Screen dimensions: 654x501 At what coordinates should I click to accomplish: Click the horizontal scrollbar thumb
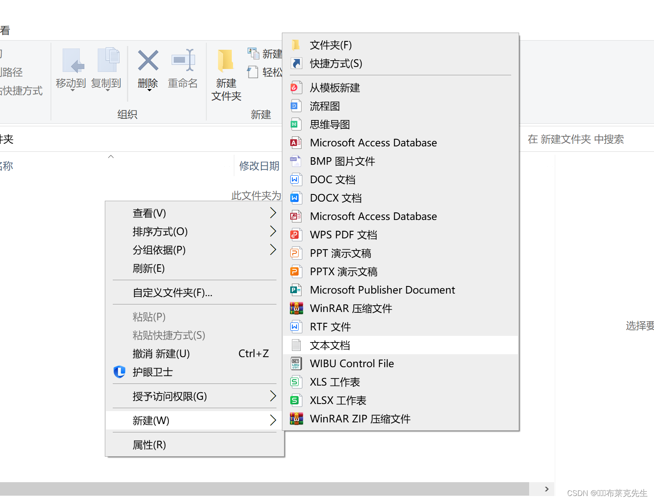(264, 489)
